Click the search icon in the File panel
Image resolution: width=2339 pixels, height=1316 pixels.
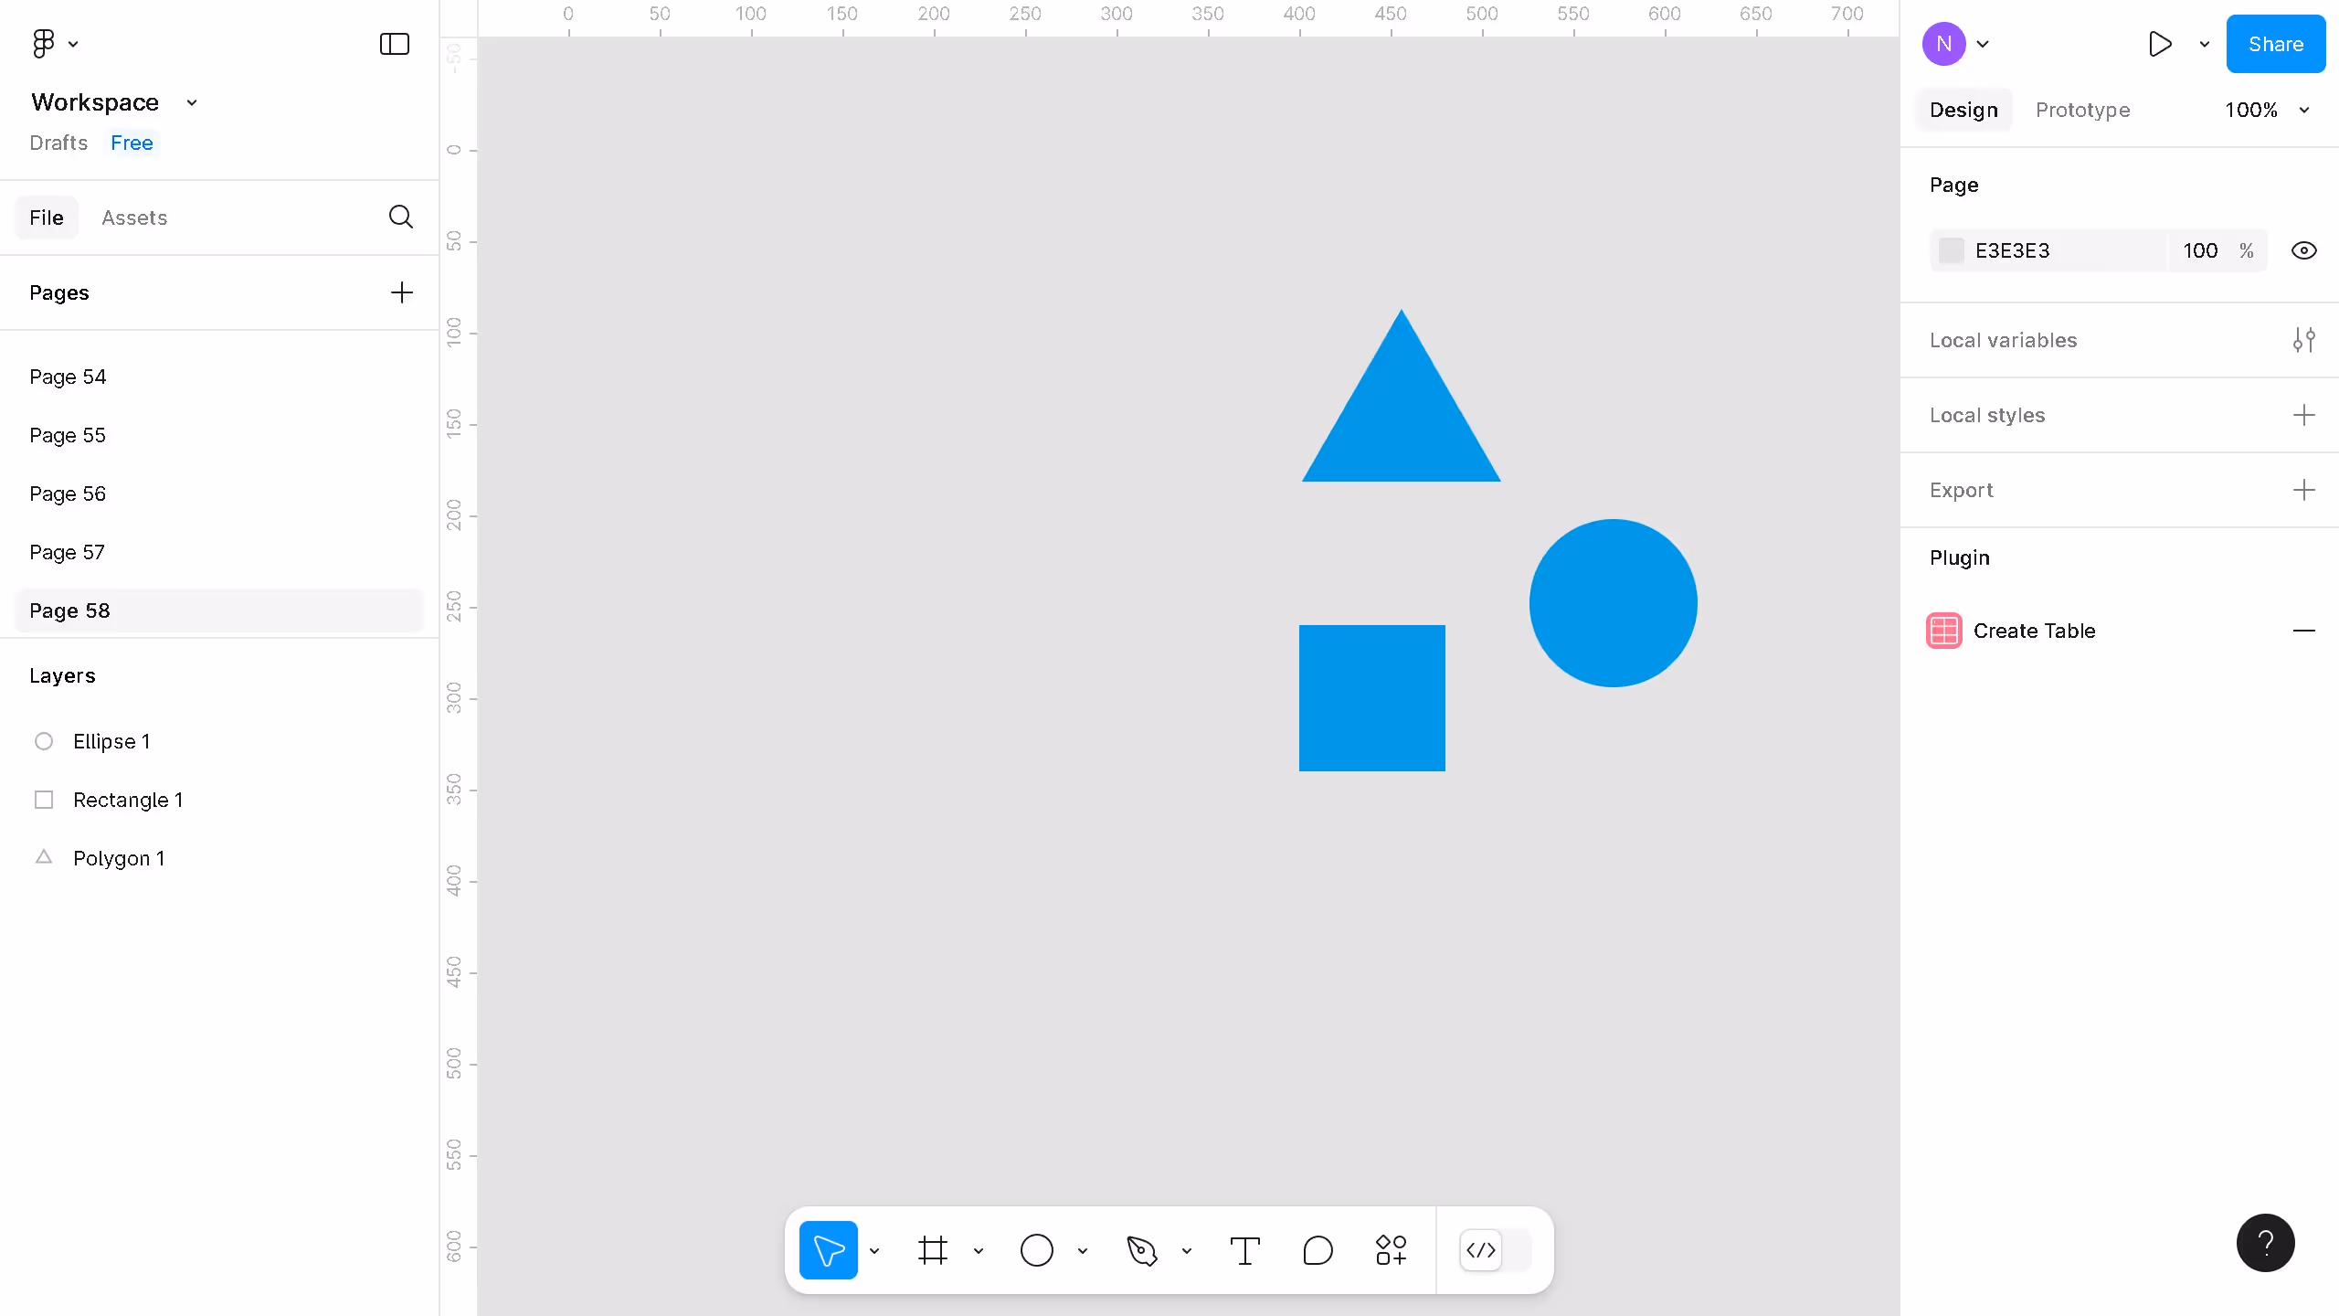coord(400,218)
